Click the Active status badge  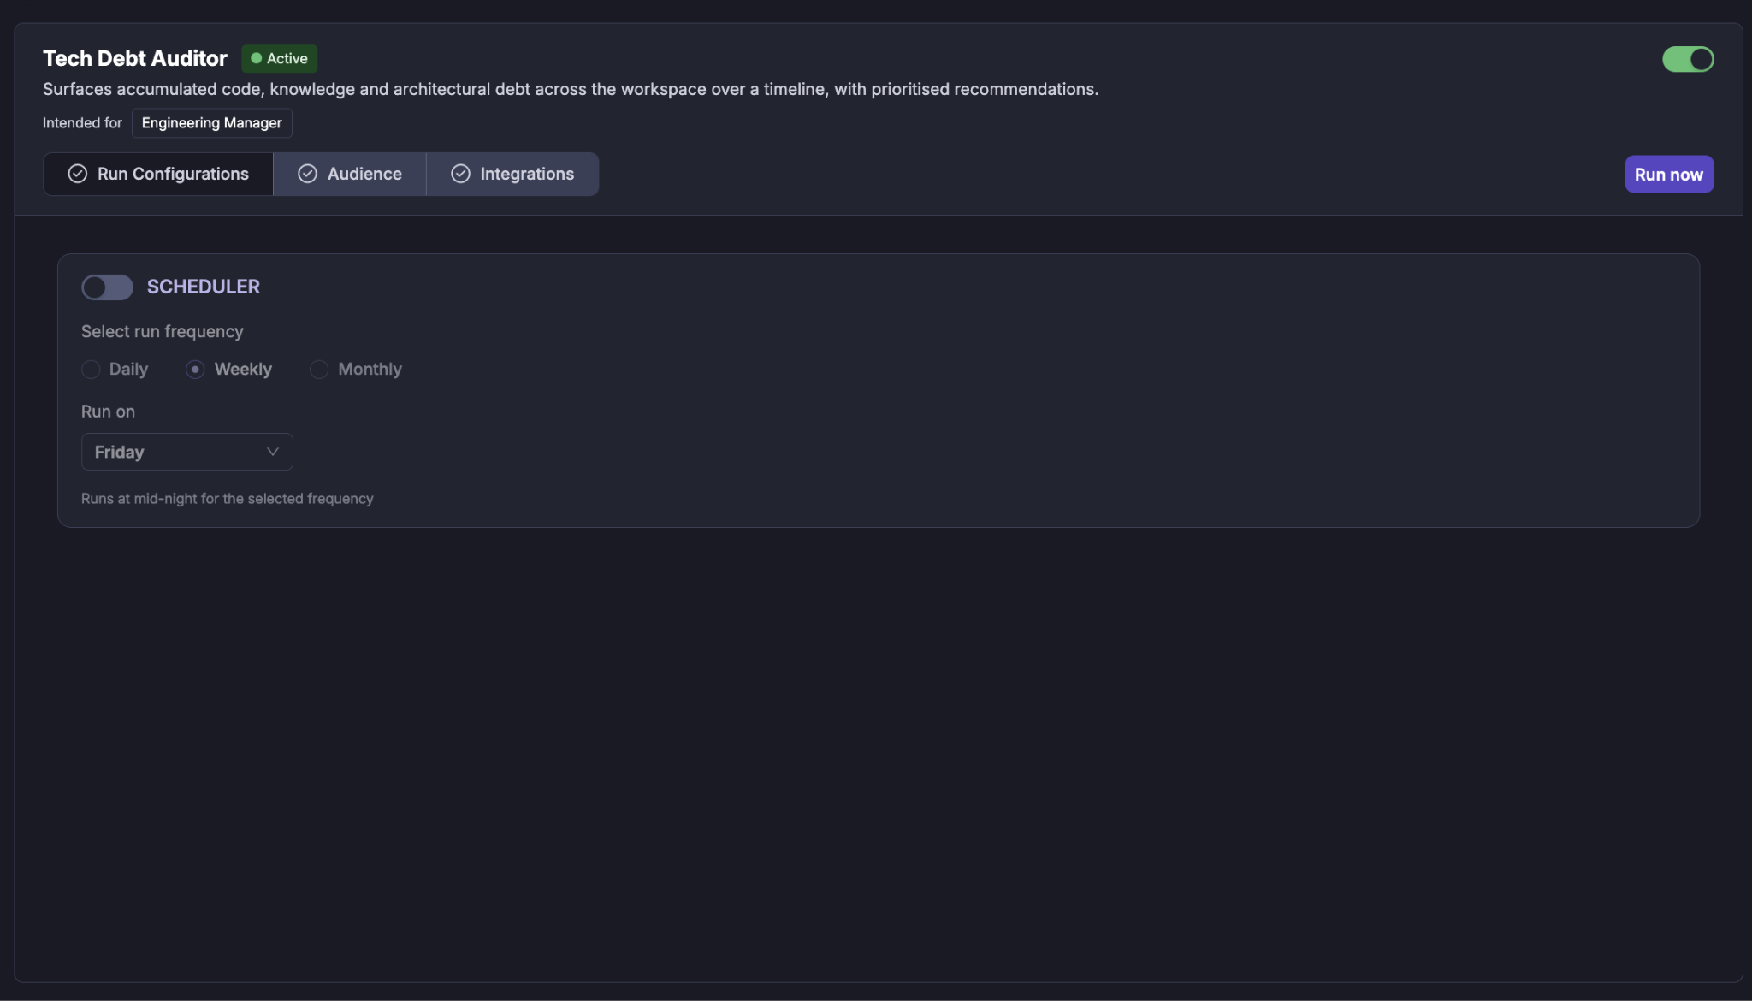click(280, 58)
